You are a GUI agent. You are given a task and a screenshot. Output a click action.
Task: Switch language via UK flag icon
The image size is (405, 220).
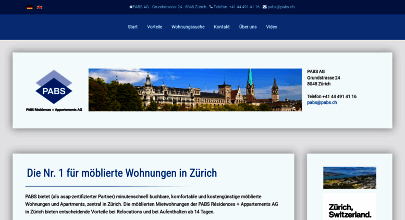[40, 7]
